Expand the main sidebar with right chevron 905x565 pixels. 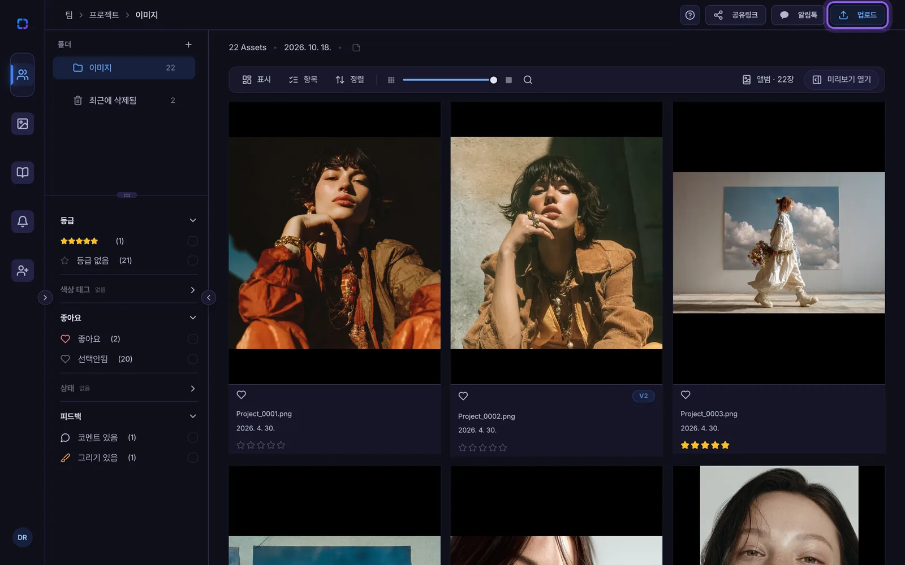coord(45,298)
